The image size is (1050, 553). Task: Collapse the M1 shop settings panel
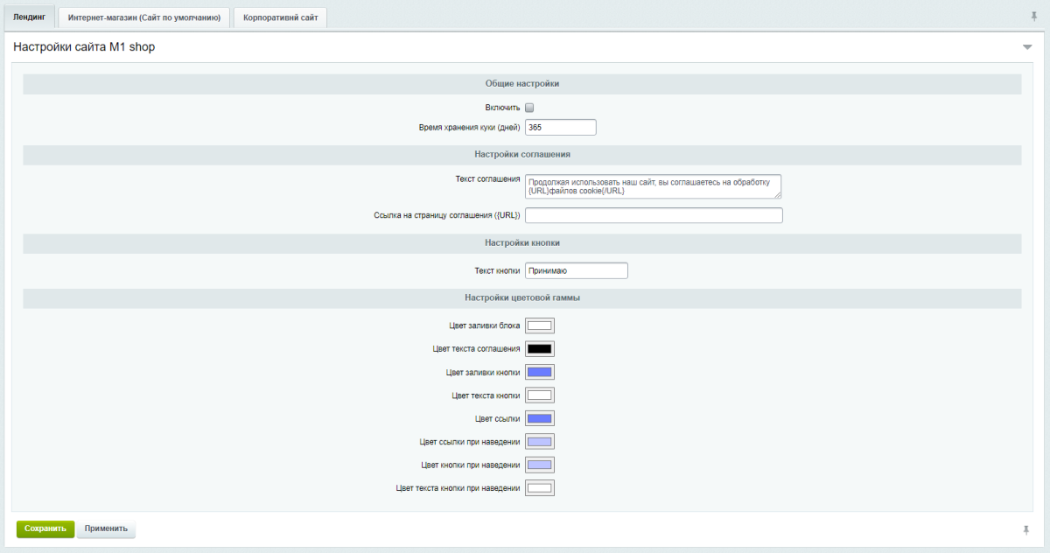[x=1027, y=47]
